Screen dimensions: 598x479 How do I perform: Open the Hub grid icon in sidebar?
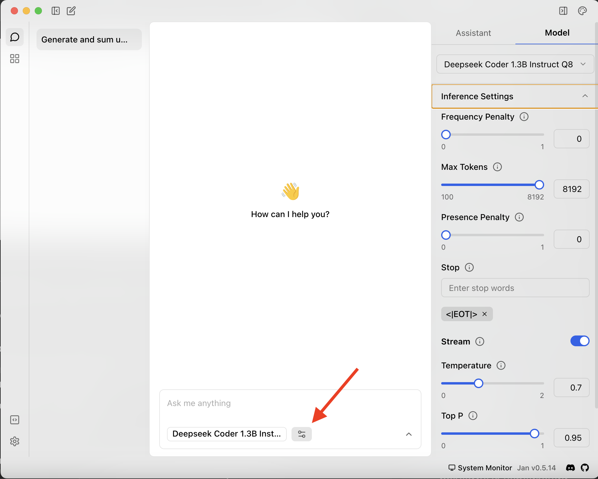[x=14, y=59]
